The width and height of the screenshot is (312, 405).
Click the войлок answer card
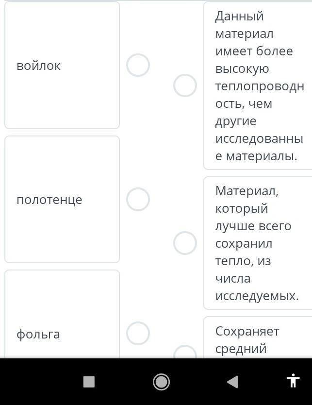(62, 65)
